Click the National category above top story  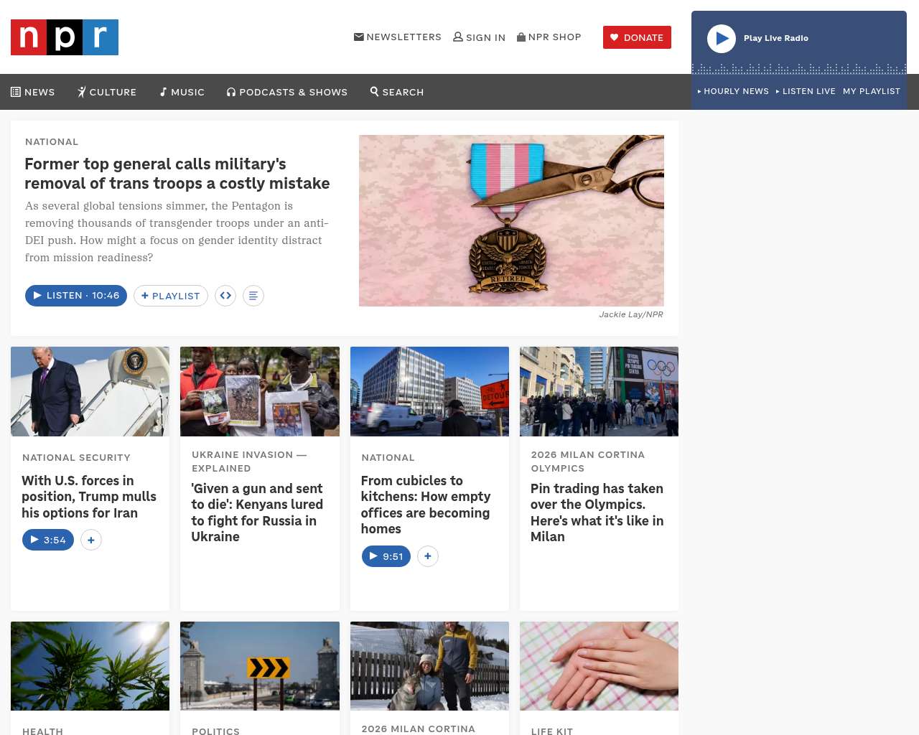pyautogui.click(x=52, y=141)
